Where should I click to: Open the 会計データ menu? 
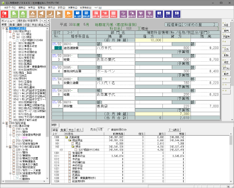click(x=10, y=7)
